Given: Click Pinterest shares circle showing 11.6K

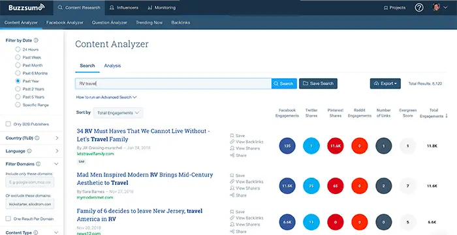Looking at the screenshot, I should 336,146.
